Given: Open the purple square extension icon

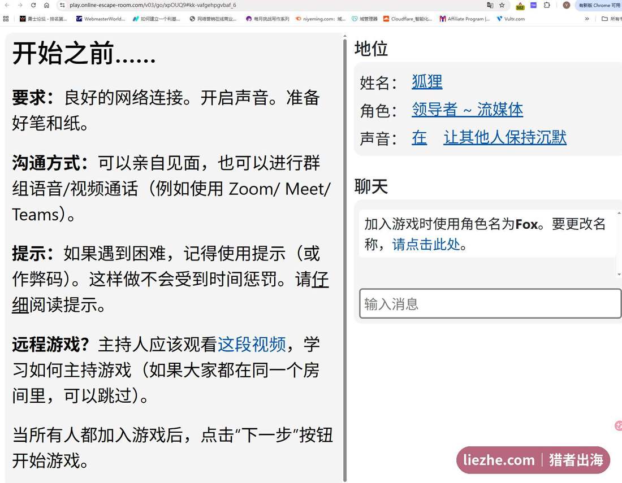Looking at the screenshot, I should click(x=534, y=5).
